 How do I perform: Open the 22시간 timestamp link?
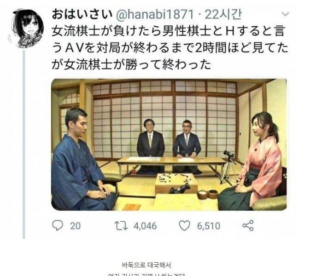tap(223, 15)
